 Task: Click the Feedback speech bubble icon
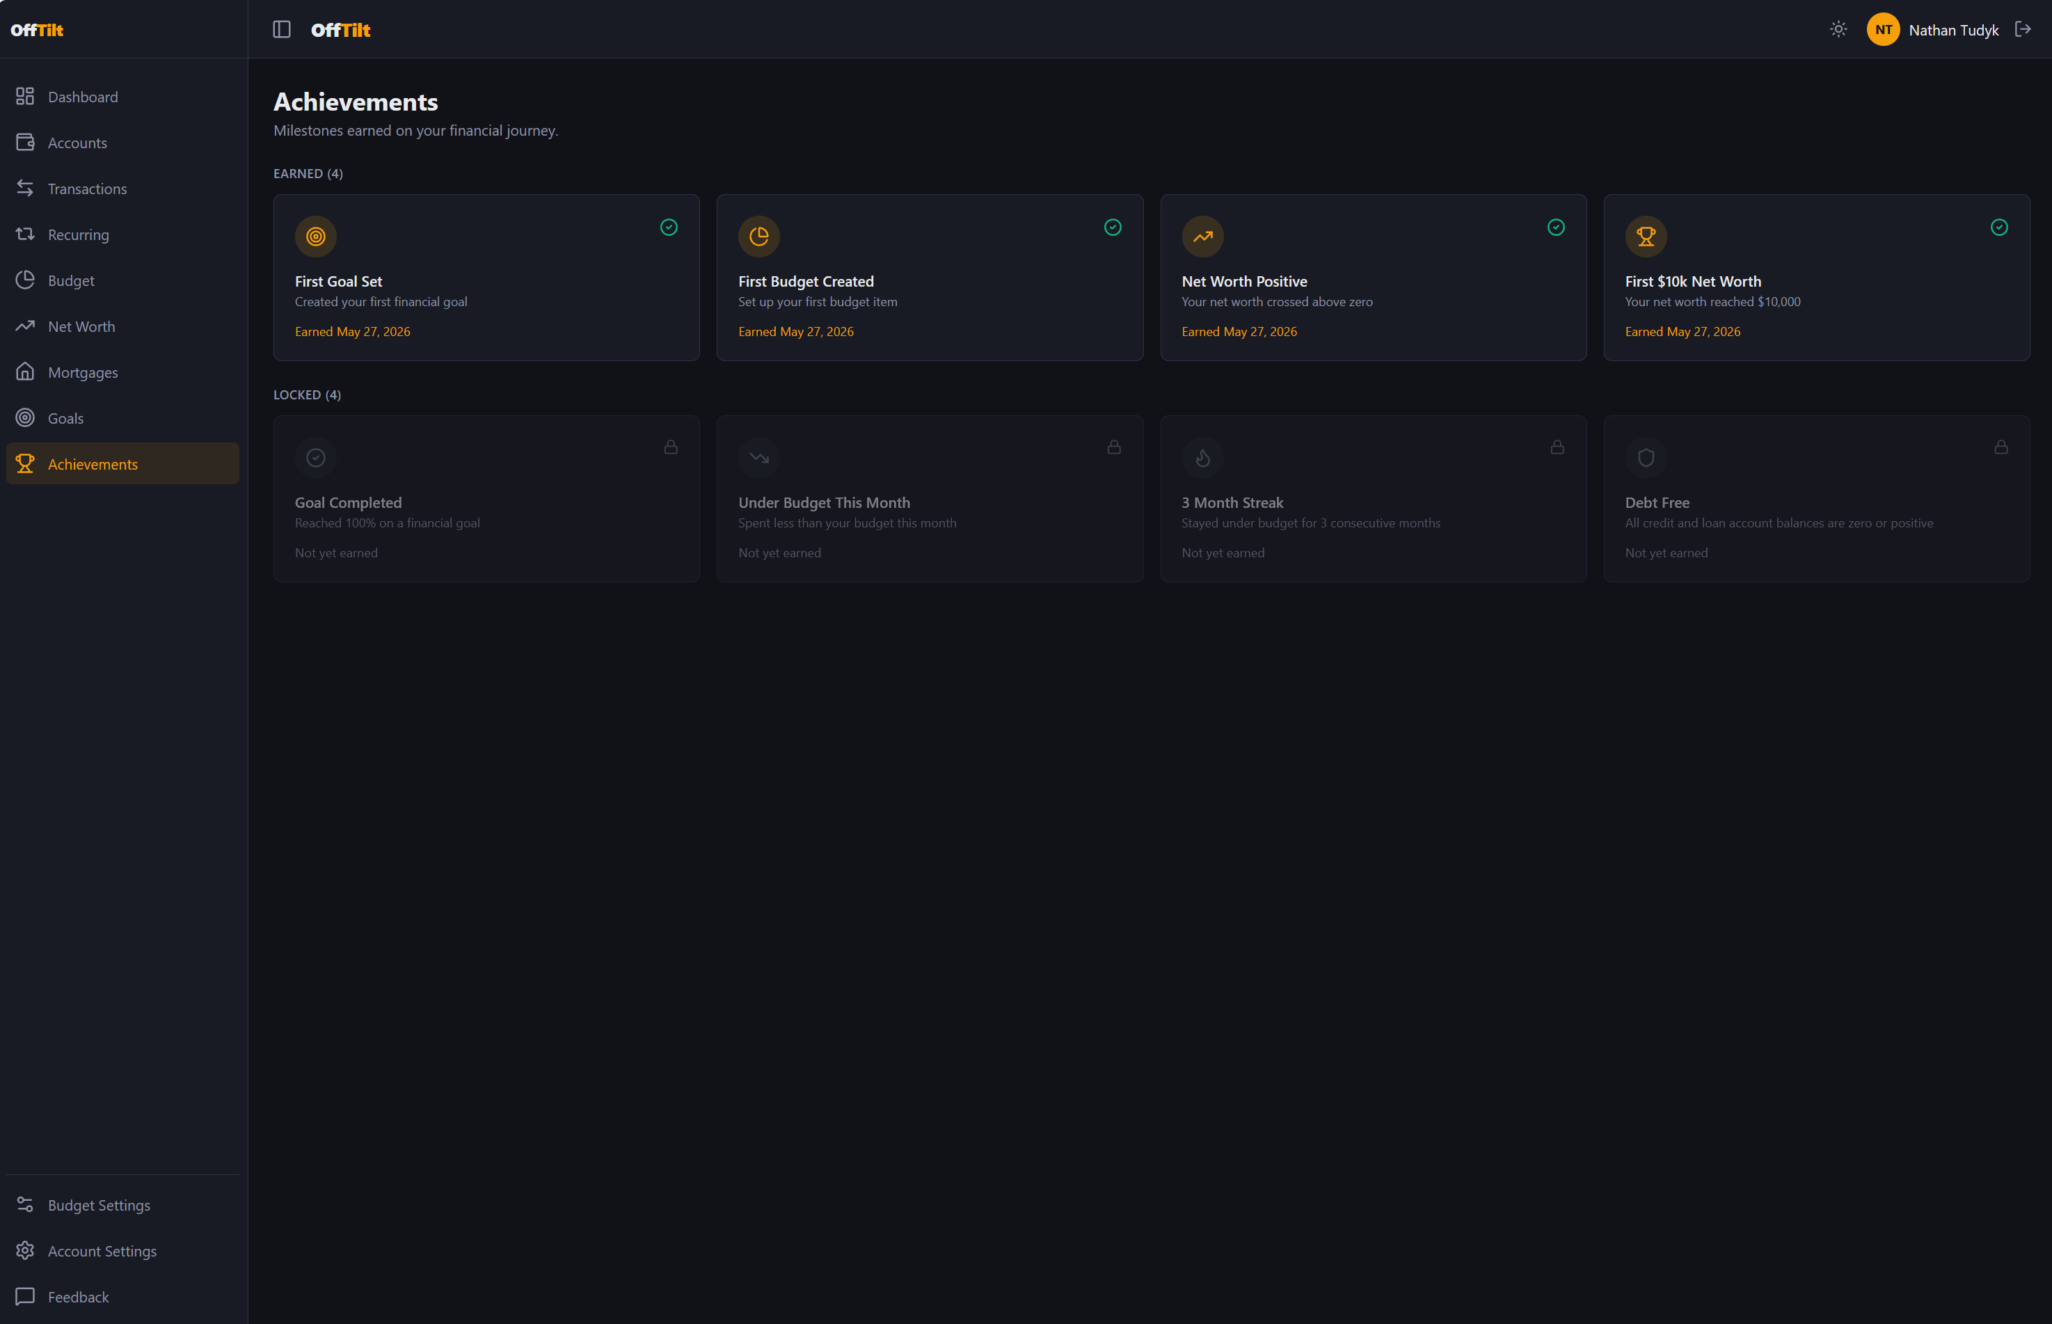click(25, 1295)
